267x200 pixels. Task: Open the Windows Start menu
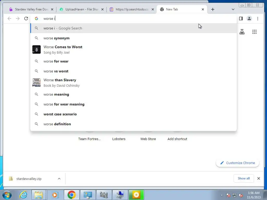[7, 195]
